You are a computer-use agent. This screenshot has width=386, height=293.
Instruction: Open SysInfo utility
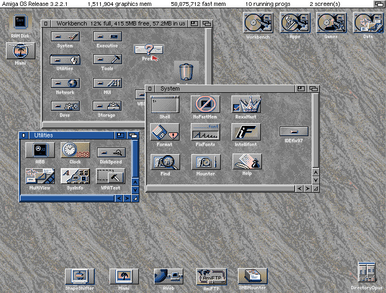pyautogui.click(x=75, y=176)
